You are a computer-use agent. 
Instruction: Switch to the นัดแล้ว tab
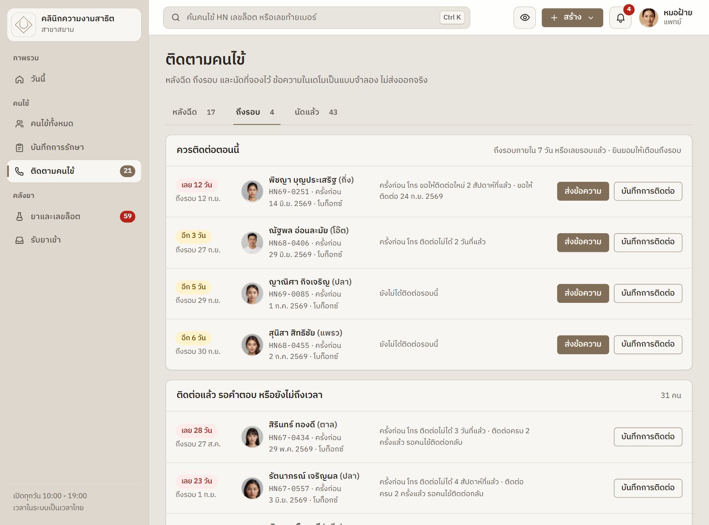tap(316, 112)
